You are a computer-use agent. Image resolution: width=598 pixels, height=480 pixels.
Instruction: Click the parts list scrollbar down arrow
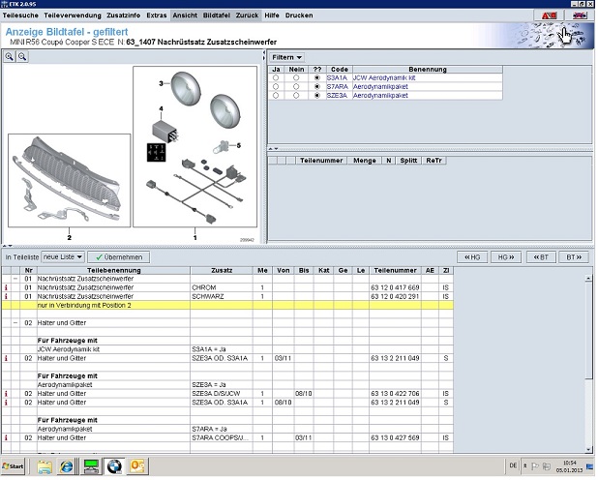coord(589,447)
